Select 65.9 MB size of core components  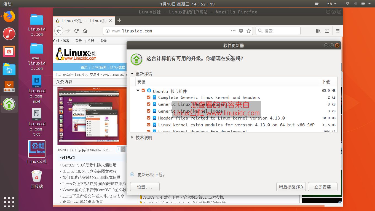coord(329,91)
